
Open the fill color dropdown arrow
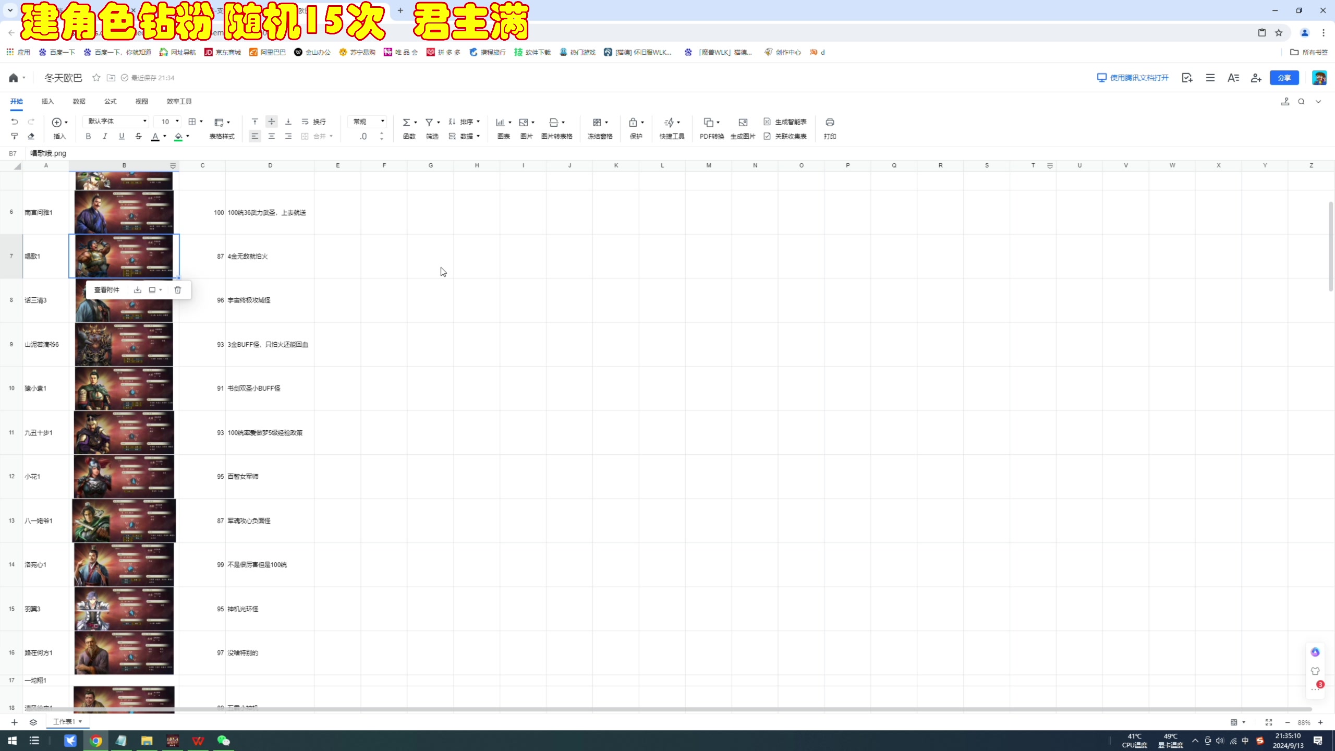(x=188, y=137)
